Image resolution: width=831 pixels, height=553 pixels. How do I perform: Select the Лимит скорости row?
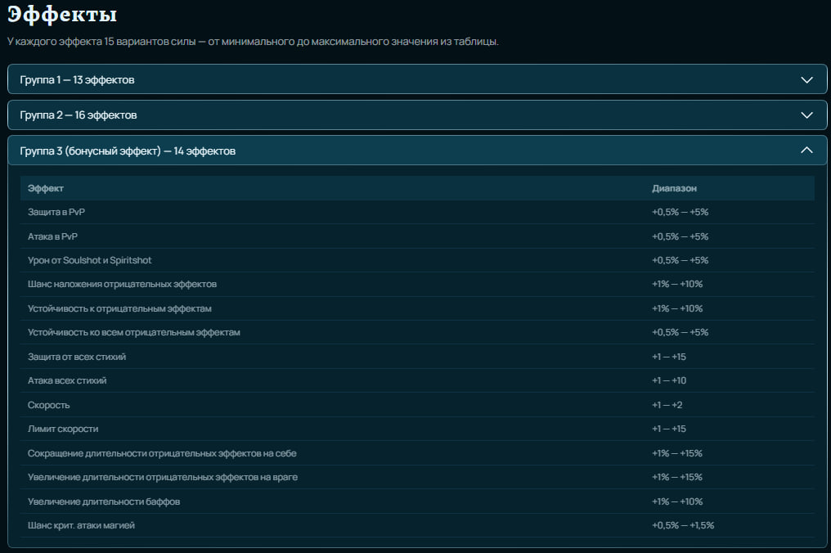(x=417, y=429)
